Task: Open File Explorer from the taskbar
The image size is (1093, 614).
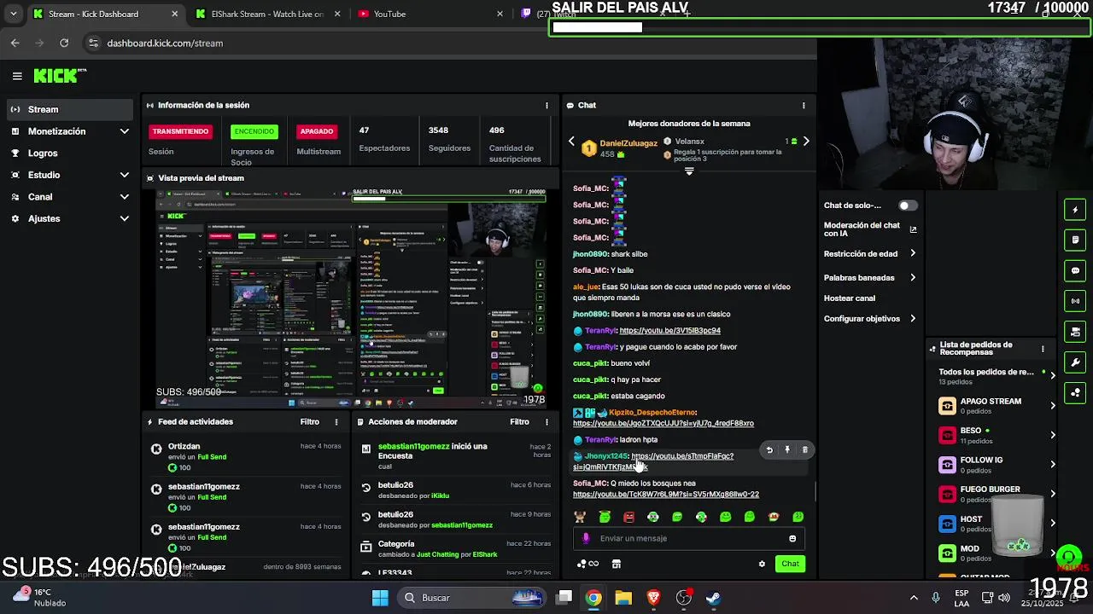Action: (623, 598)
